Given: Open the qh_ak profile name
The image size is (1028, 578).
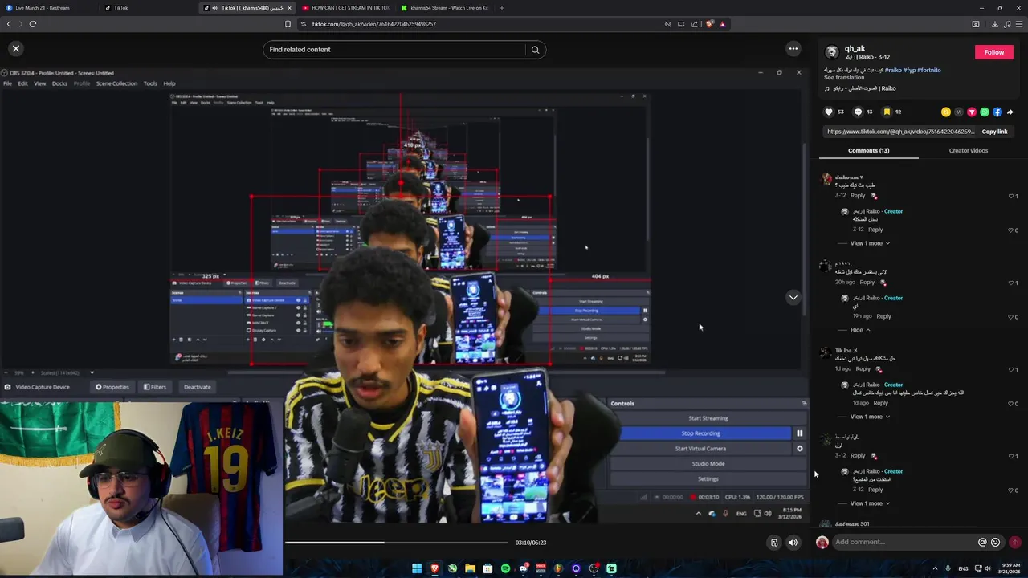Looking at the screenshot, I should pos(855,48).
